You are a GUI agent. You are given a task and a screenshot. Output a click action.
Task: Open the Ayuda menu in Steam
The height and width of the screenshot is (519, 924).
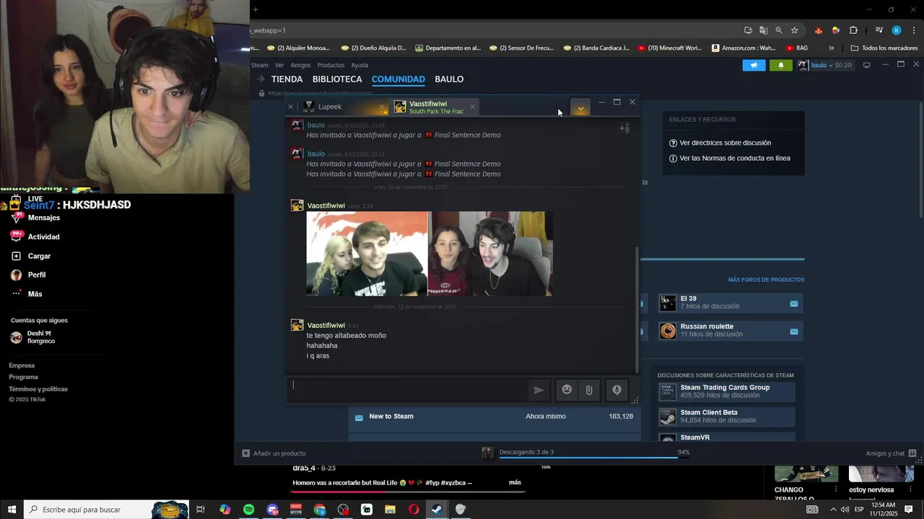click(x=359, y=65)
